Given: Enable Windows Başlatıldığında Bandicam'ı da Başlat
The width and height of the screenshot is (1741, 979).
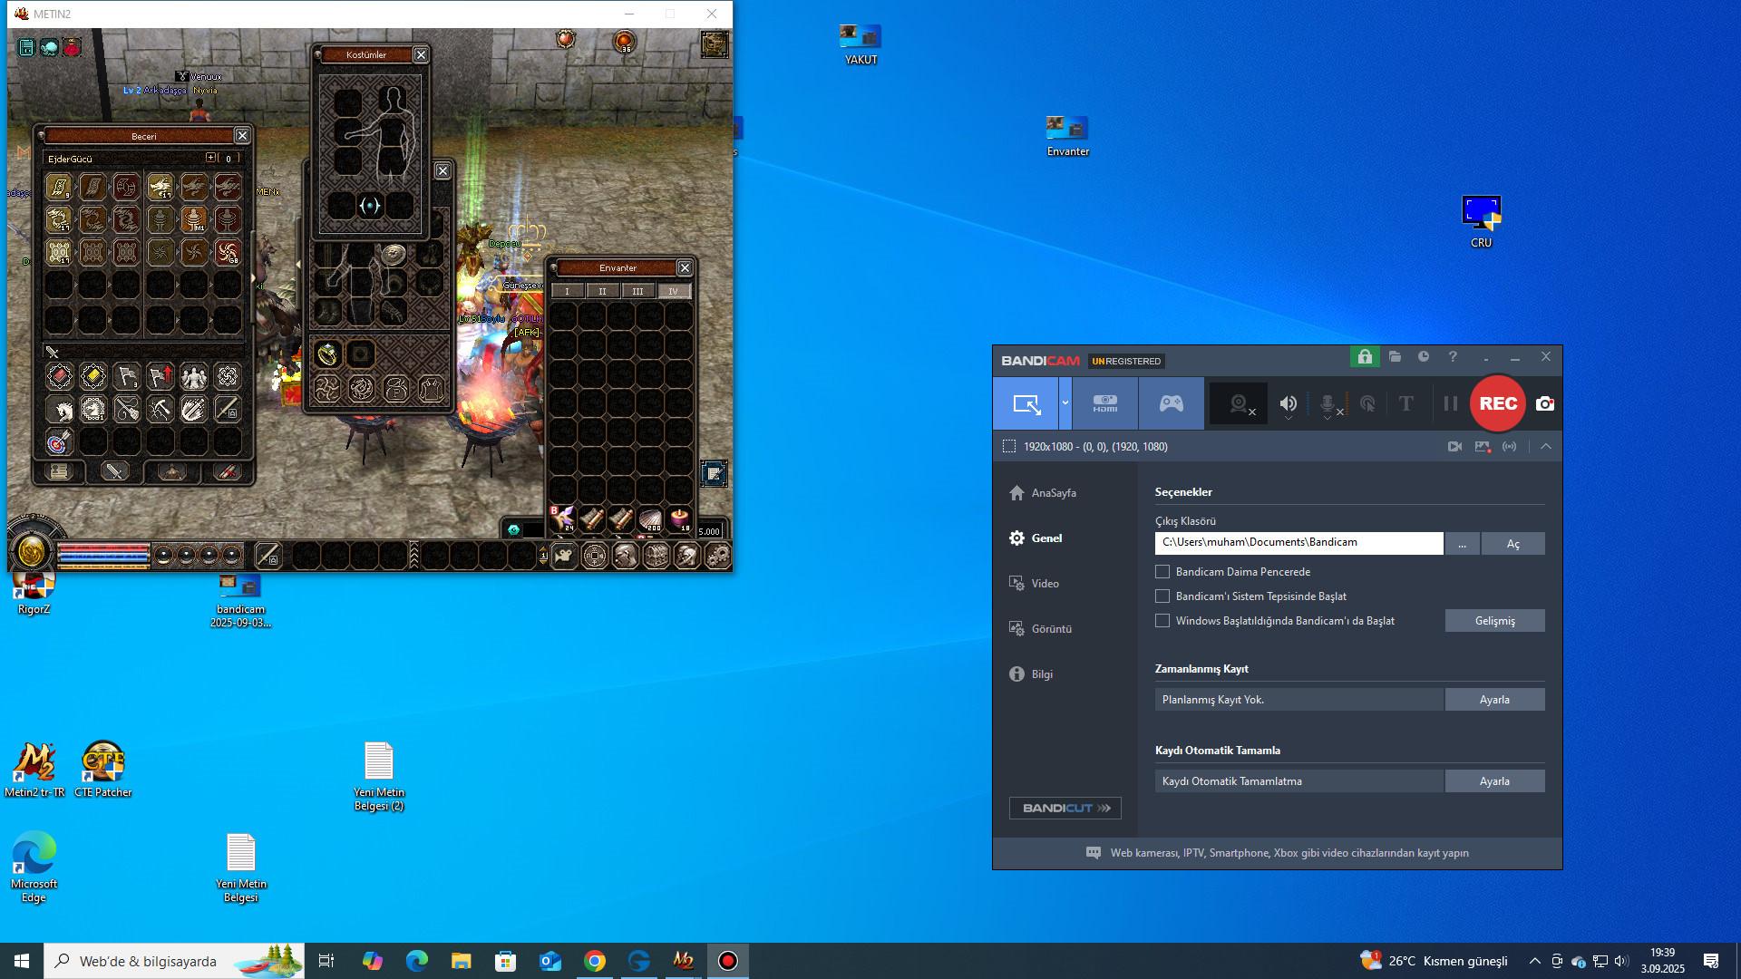Looking at the screenshot, I should (x=1162, y=621).
